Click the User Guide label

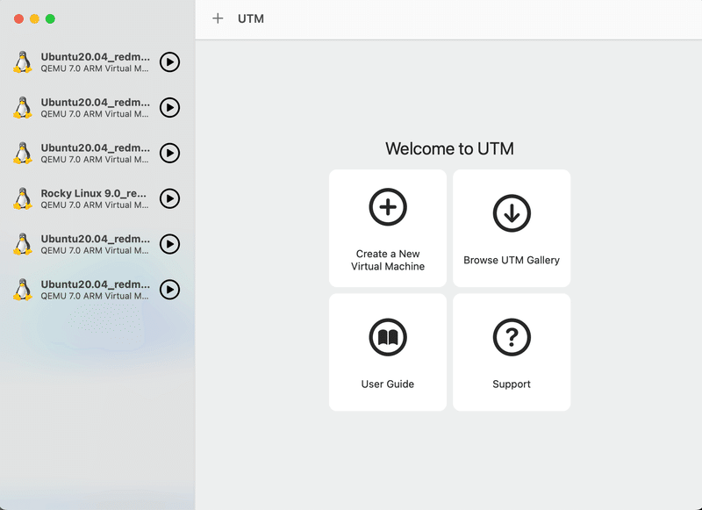388,384
